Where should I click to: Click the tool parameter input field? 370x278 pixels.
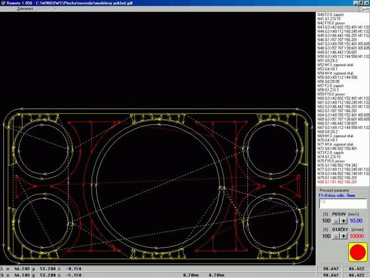[342, 203]
